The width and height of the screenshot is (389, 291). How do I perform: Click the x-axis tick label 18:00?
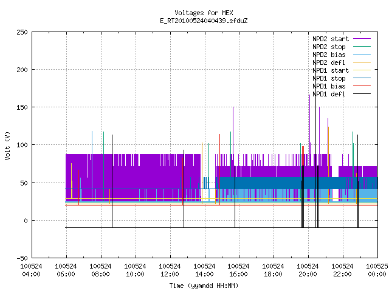click(273, 274)
